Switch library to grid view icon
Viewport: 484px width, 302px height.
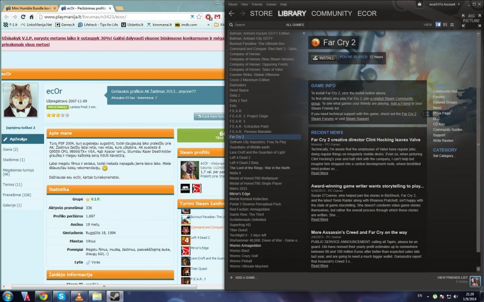(x=452, y=24)
